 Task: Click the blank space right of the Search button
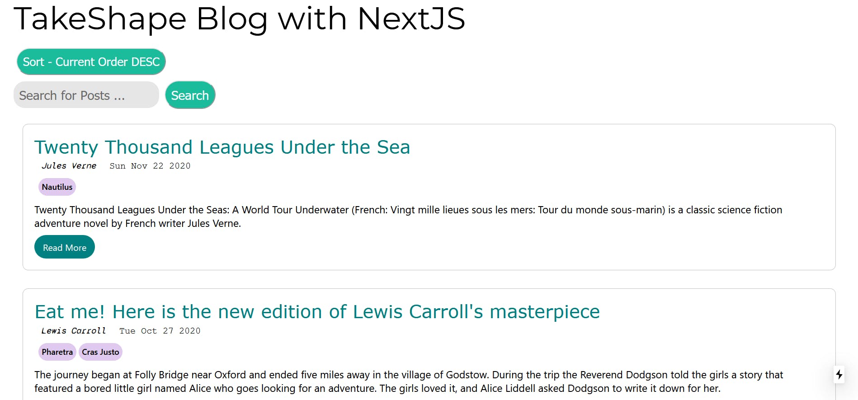(497, 95)
